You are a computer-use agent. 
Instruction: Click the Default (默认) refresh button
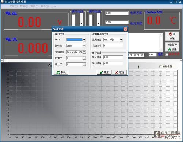[61, 72]
